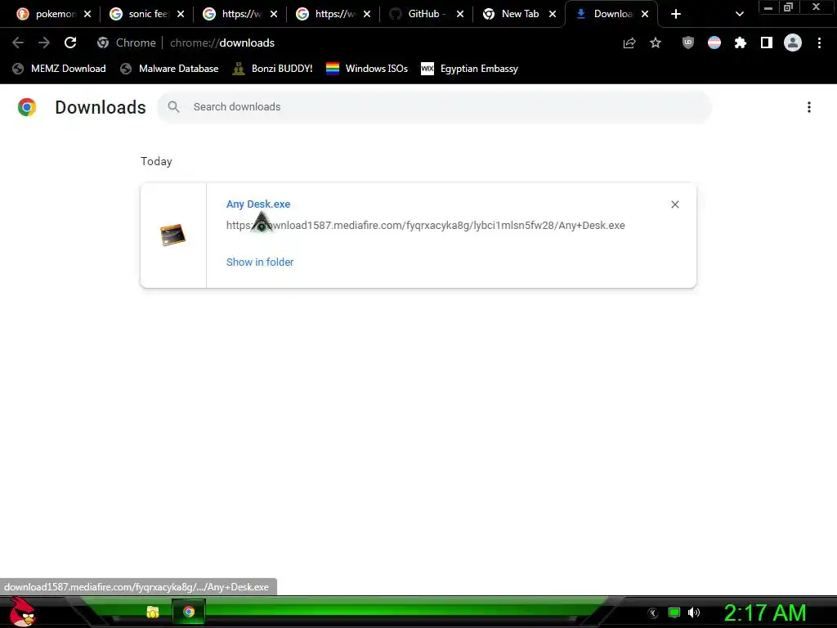Screen dimensions: 837x628
Task: Open the Angry Birds start button
Action: point(22,612)
